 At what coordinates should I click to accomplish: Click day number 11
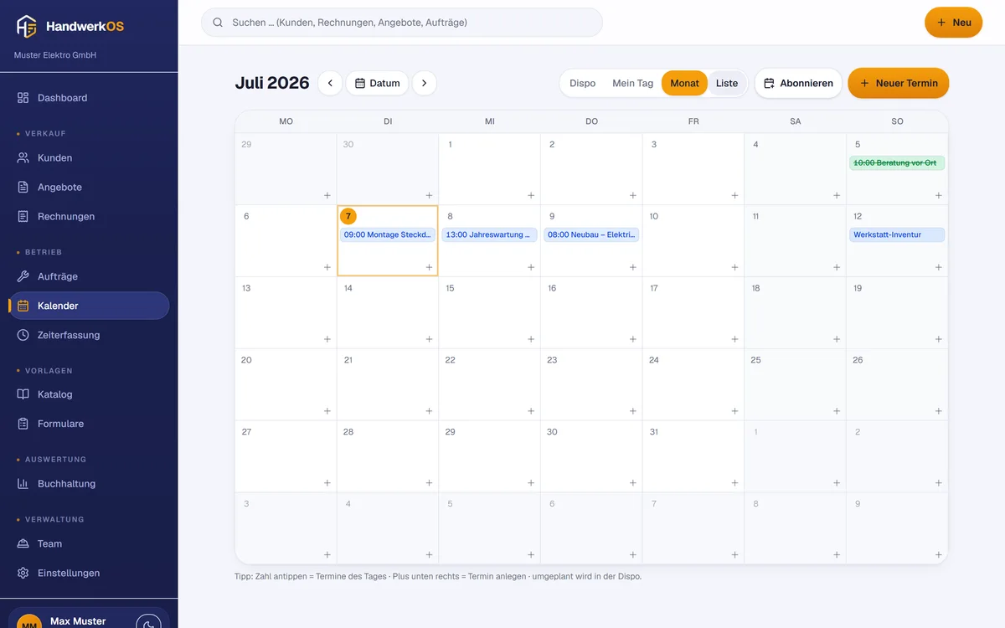[x=755, y=216]
